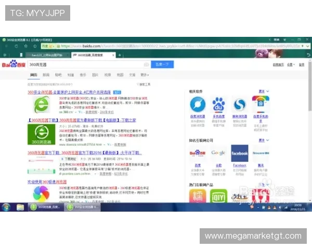Click the page vertical scrollbar thumb

[310, 87]
